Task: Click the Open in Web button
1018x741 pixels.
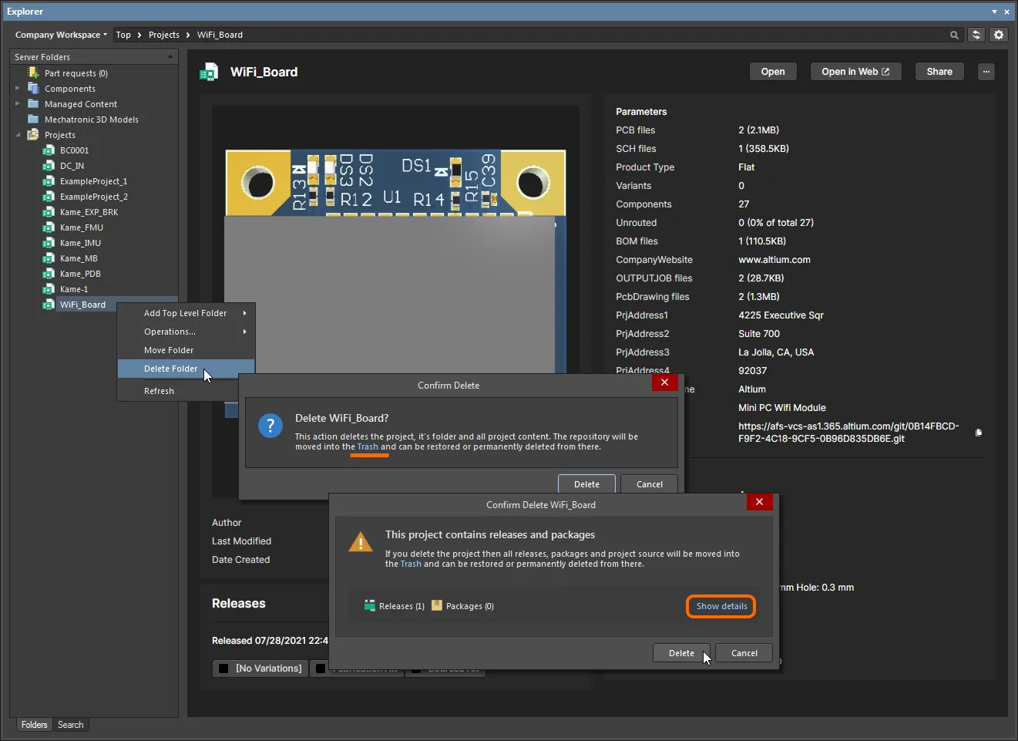Action: pyautogui.click(x=855, y=72)
